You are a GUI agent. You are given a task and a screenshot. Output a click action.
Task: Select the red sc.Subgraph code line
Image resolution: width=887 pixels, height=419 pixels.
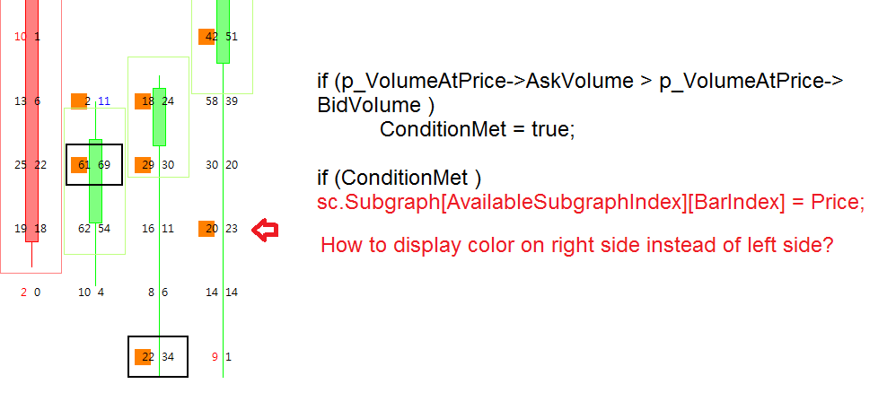[591, 202]
